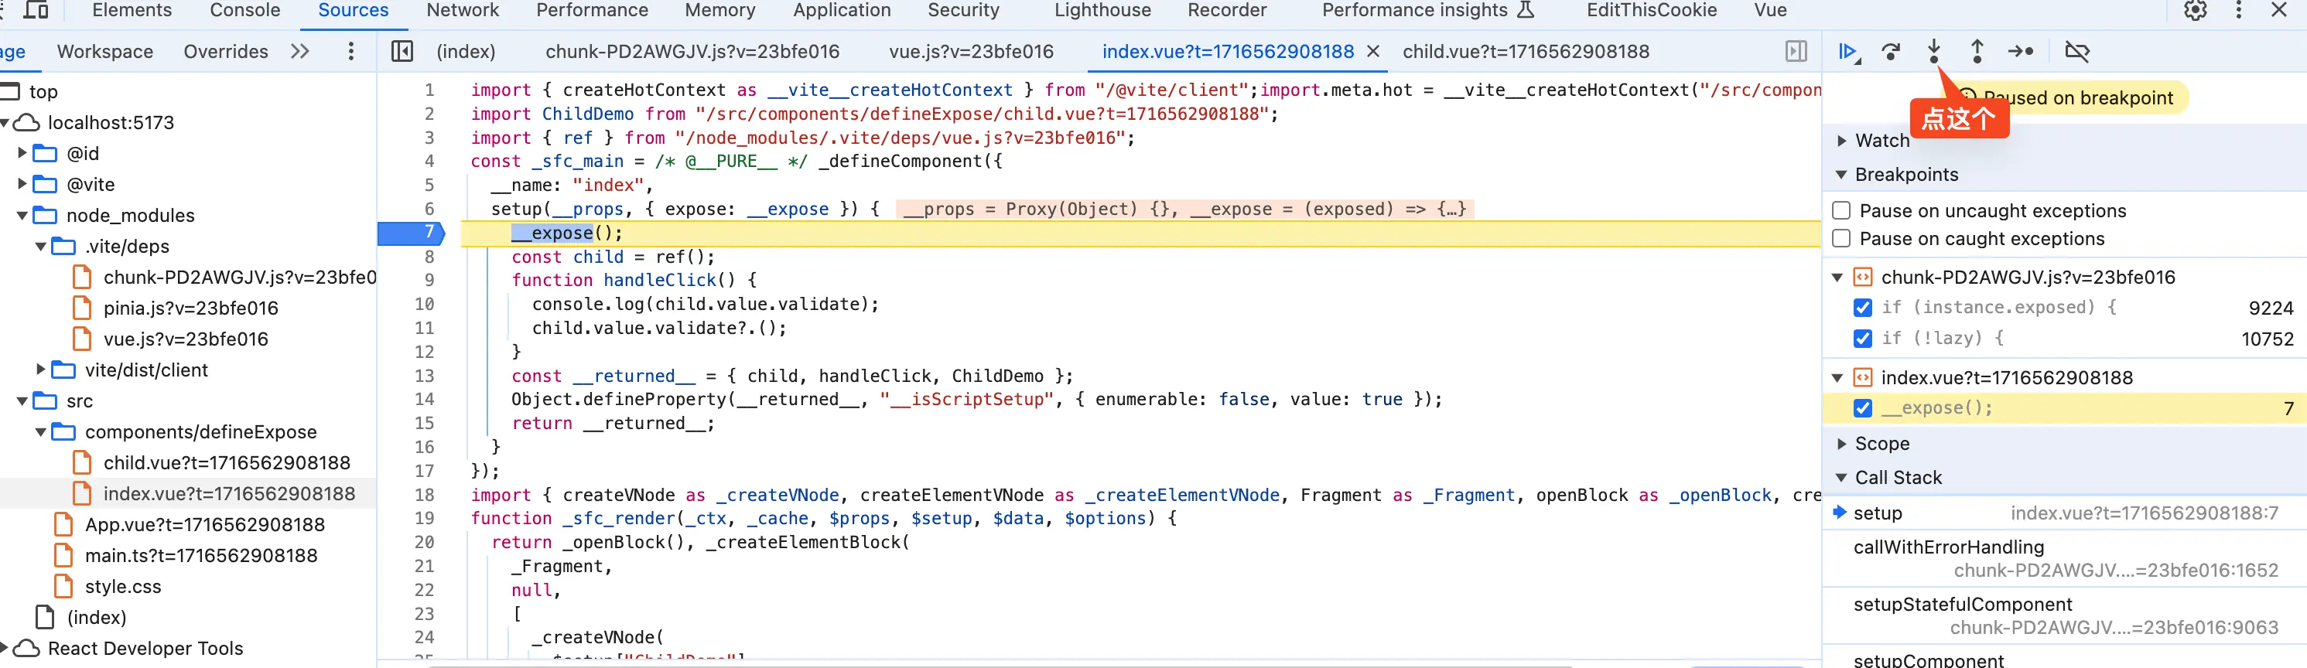Close the index.vue editor tab
The height and width of the screenshot is (668, 2307).
[1372, 52]
